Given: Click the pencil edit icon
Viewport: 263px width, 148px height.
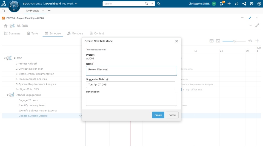Looking at the screenshot, I should pos(257,25).
